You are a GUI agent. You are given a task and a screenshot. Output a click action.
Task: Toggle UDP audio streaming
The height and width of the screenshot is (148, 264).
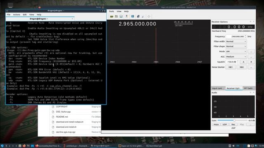click(x=224, y=125)
